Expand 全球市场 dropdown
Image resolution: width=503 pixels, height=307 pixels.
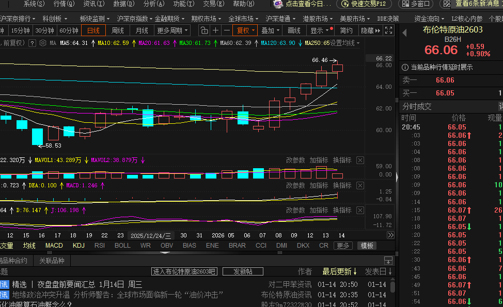pos(243,19)
